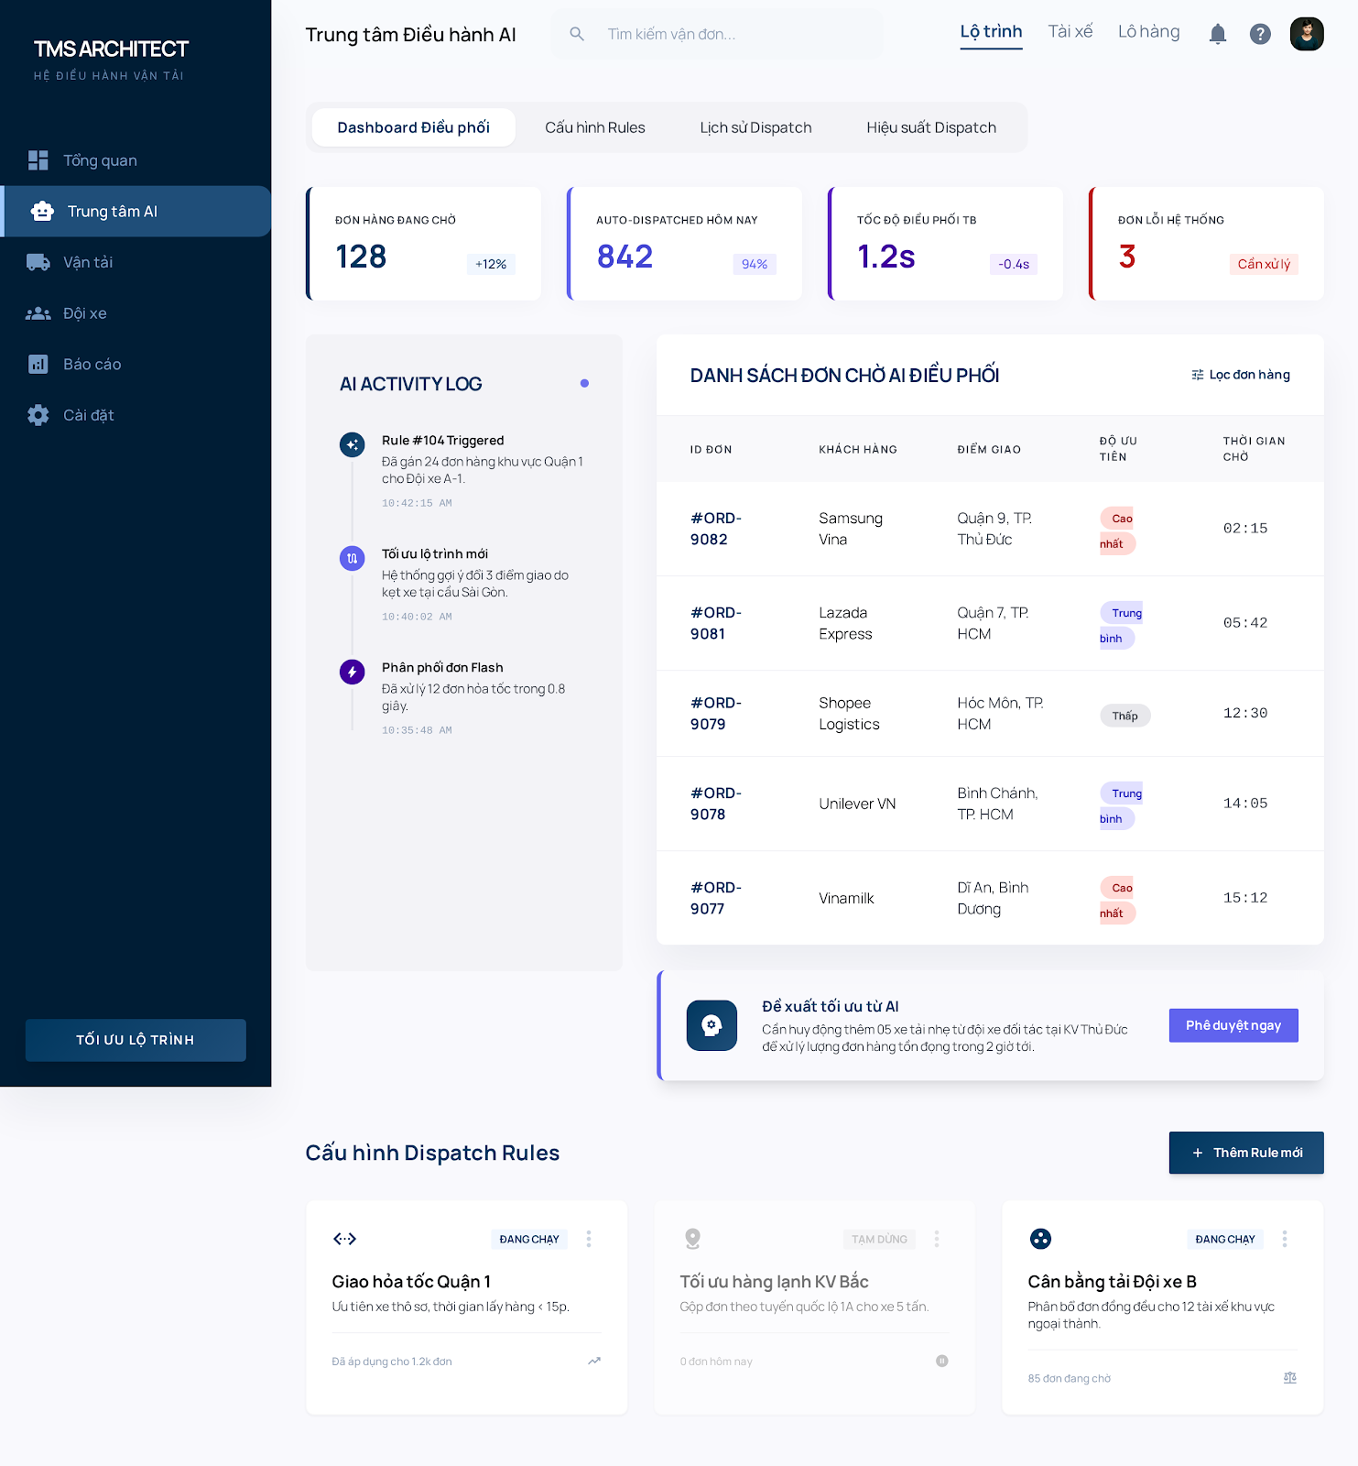The height and width of the screenshot is (1466, 1358).
Task: Open Vận tải in sidebar
Action: (136, 262)
